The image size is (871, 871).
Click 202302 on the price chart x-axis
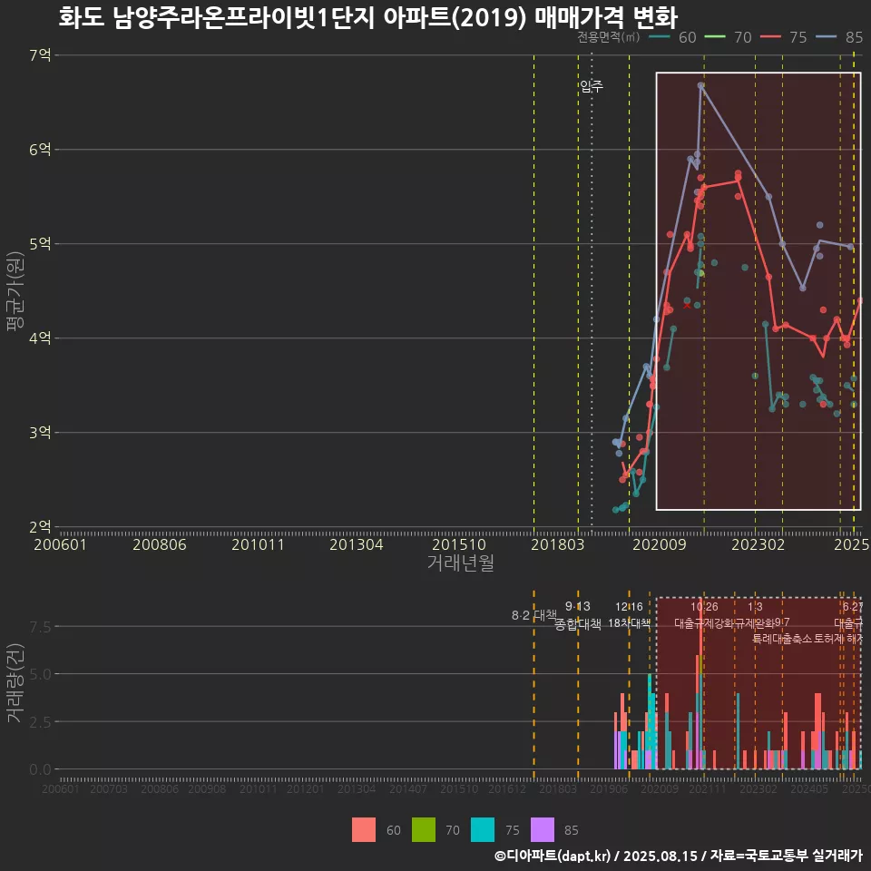click(x=758, y=544)
